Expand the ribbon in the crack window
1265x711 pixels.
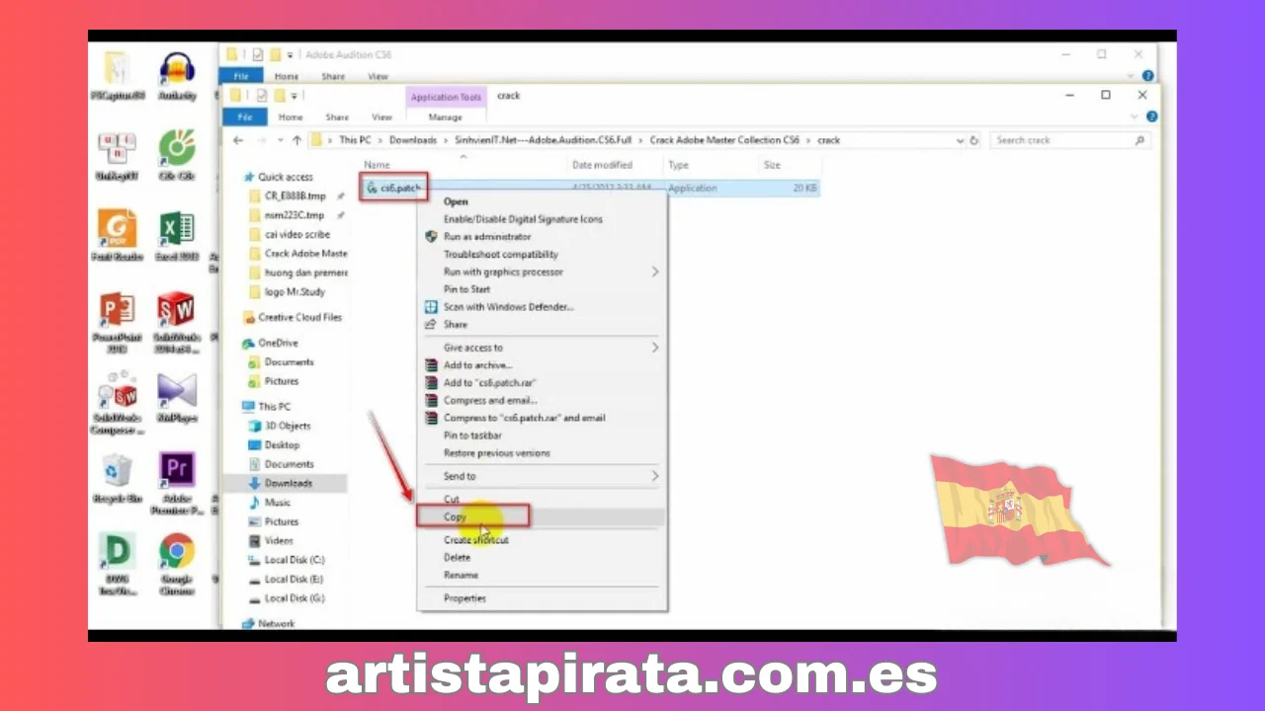(1135, 117)
